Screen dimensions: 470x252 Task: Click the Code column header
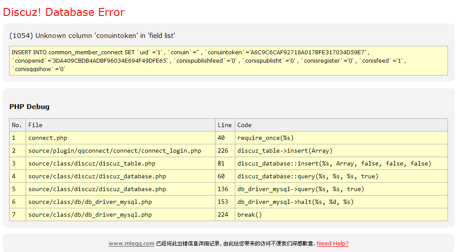tap(244, 125)
